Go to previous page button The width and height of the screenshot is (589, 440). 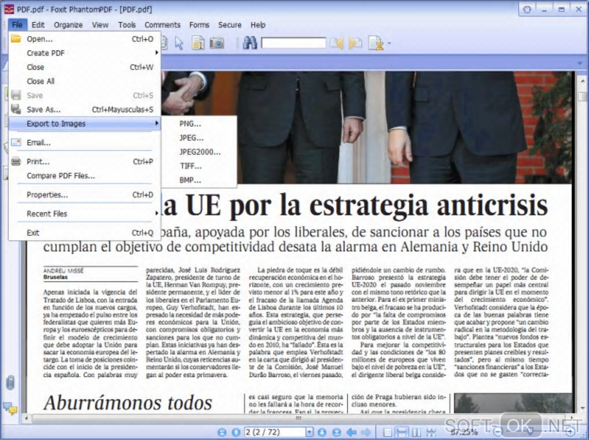pyautogui.click(x=236, y=432)
